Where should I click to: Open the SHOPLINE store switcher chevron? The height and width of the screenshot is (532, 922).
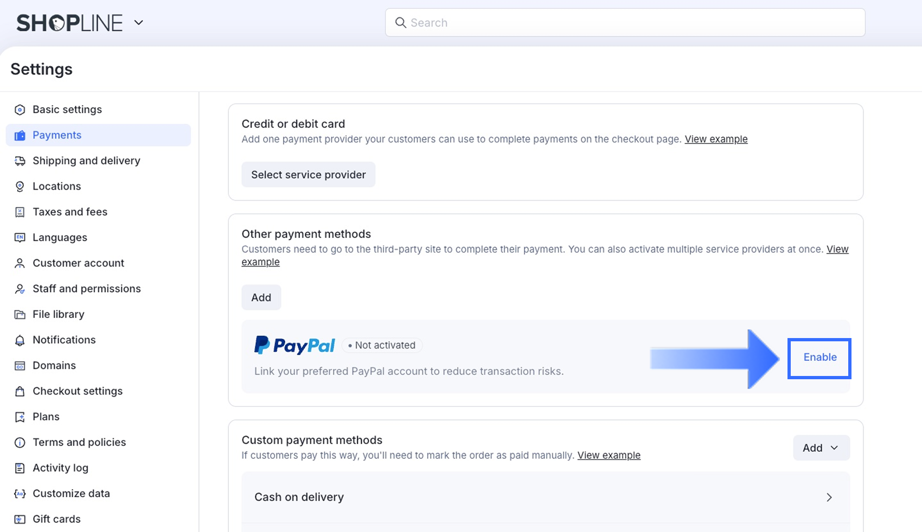(x=139, y=23)
